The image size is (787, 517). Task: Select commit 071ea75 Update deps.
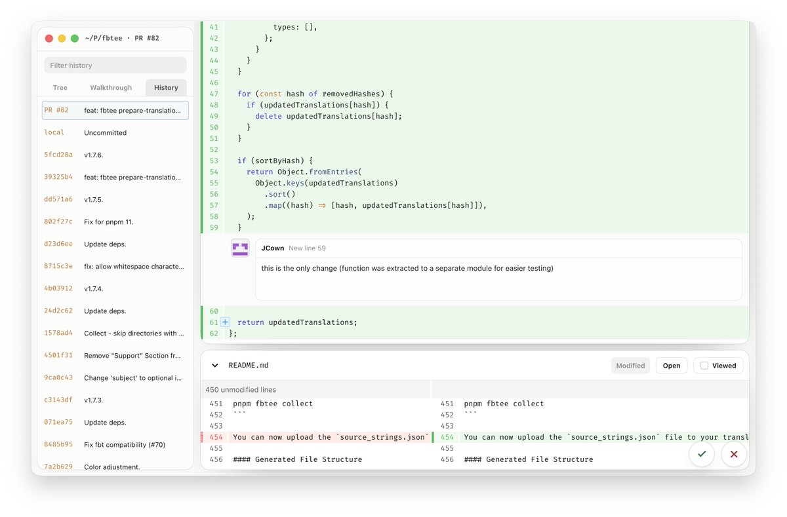click(115, 422)
